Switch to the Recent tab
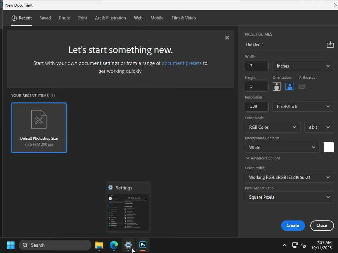Image resolution: width=338 pixels, height=253 pixels. coord(21,18)
